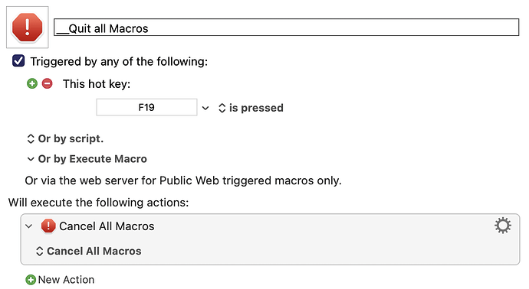Collapse the Cancel All Macros action chevron
Image resolution: width=529 pixels, height=289 pixels.
[29, 226]
